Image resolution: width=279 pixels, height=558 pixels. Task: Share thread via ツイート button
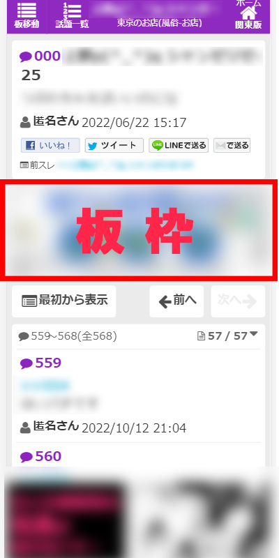click(x=114, y=146)
